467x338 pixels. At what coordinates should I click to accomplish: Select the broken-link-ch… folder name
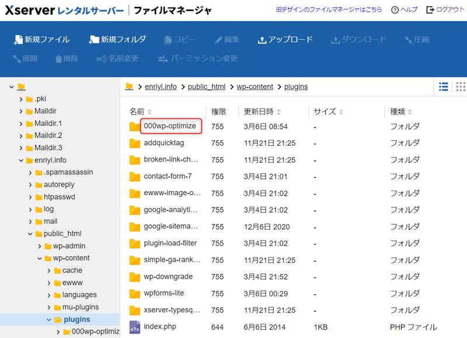pos(170,160)
